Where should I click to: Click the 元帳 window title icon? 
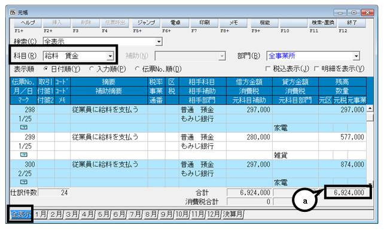point(13,12)
